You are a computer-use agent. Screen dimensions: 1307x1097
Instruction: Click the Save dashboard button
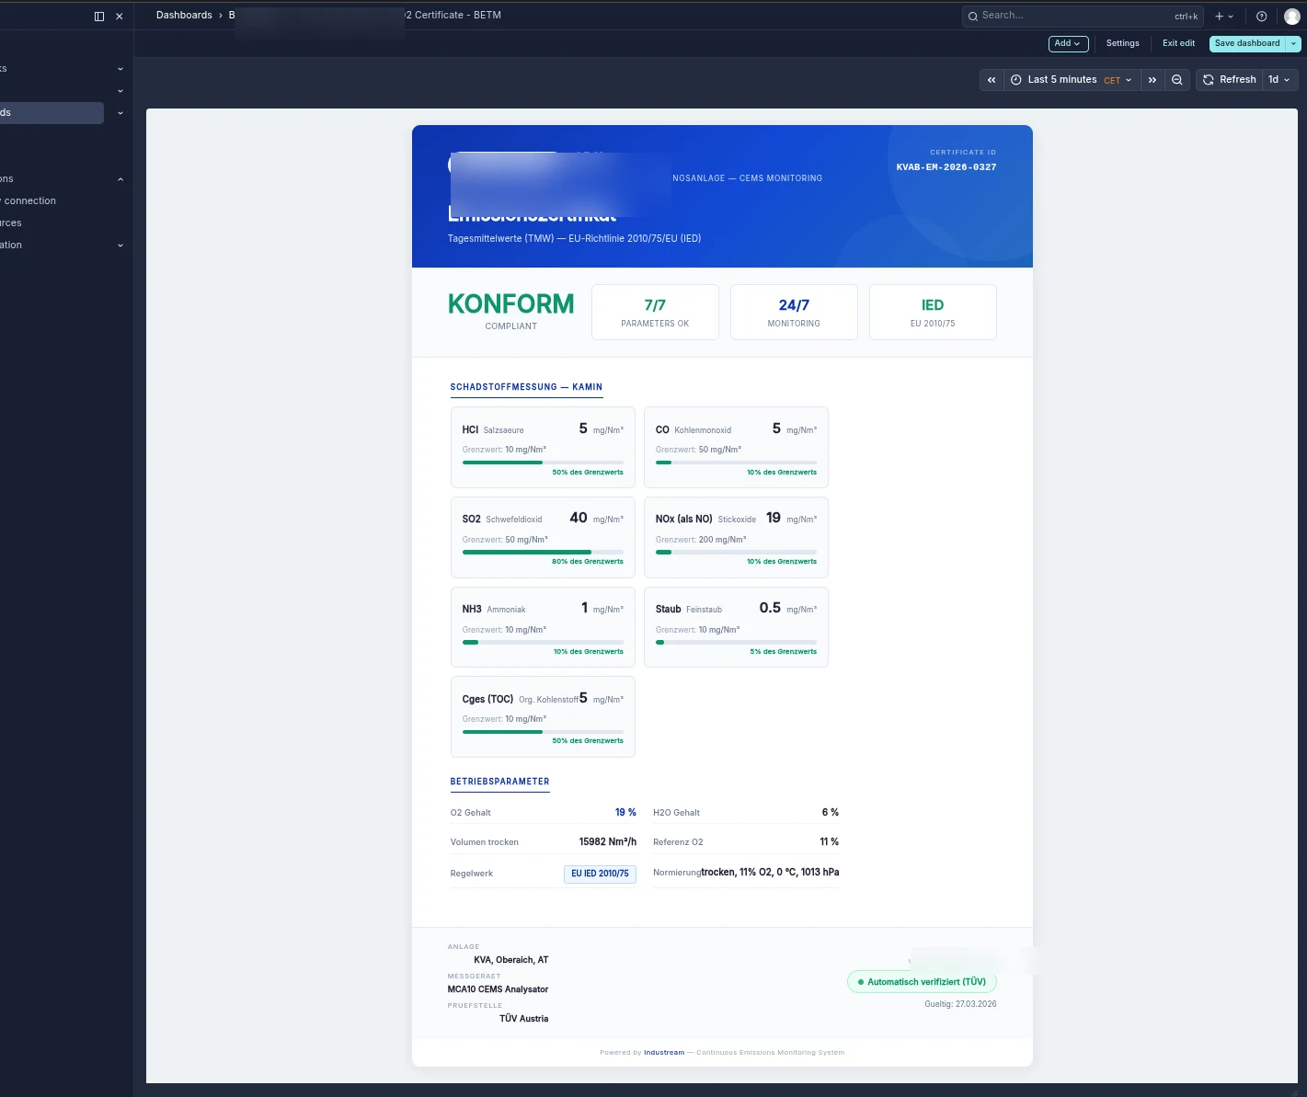1247,43
